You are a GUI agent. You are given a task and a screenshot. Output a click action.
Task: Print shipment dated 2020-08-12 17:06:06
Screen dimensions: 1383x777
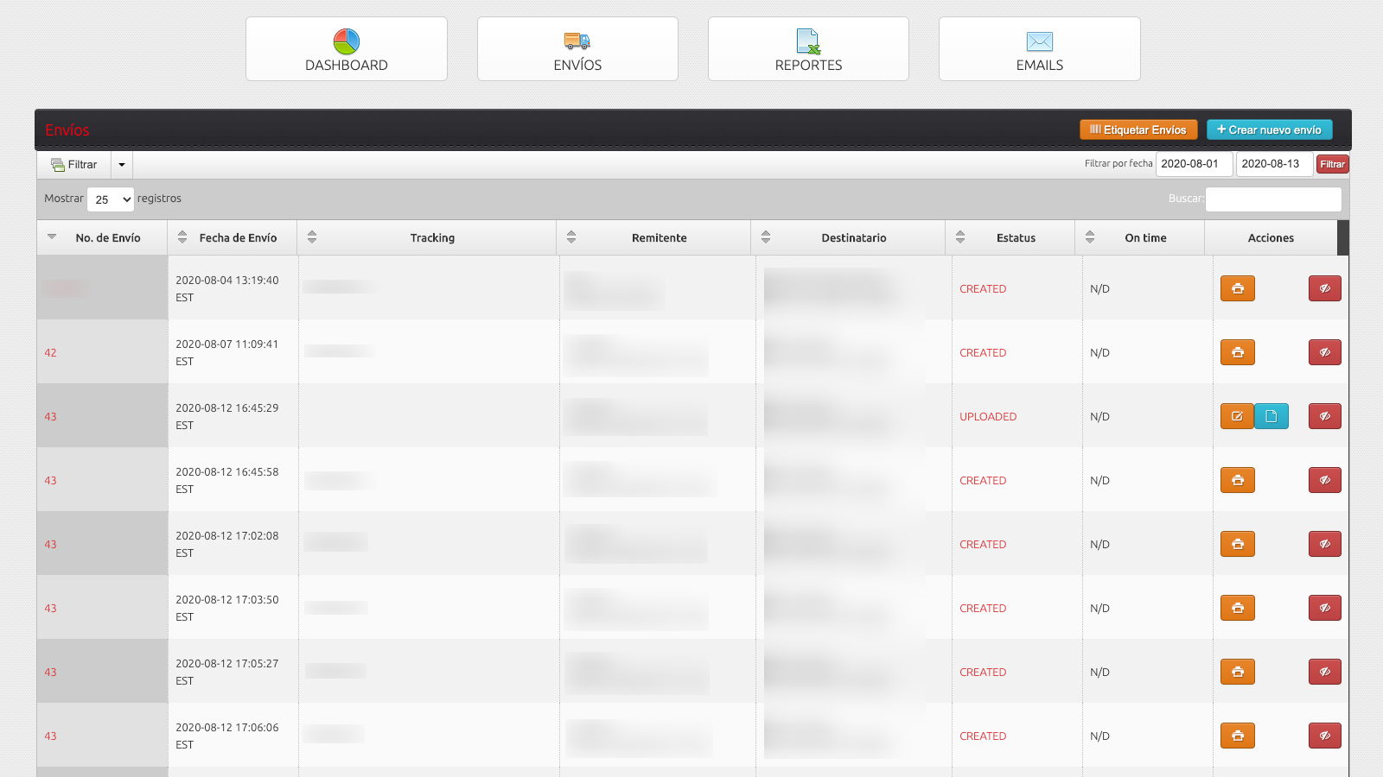pyautogui.click(x=1238, y=736)
